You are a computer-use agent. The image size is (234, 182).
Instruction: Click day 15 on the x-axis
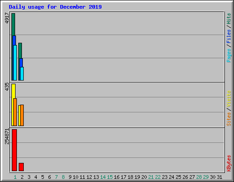coord(110,177)
